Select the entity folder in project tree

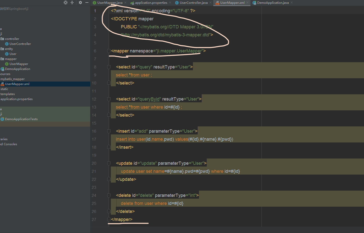[x=9, y=49]
